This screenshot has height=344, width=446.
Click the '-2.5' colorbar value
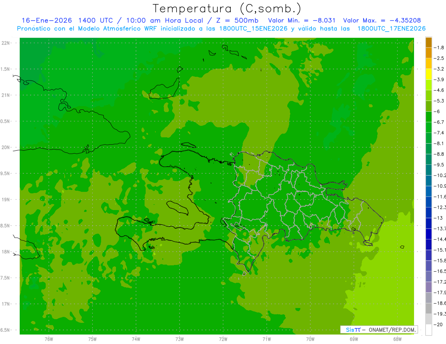tap(439, 58)
